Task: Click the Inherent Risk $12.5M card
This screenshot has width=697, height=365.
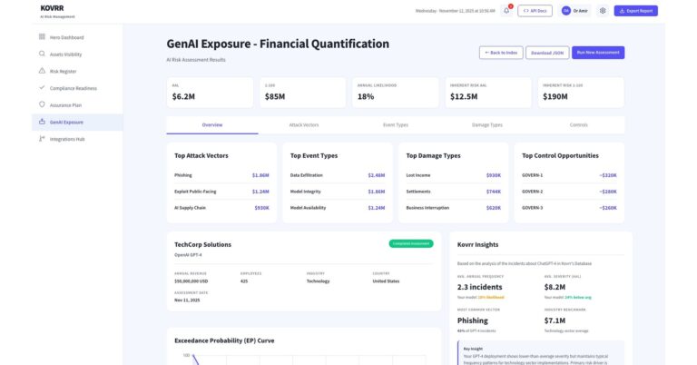Action: click(488, 93)
